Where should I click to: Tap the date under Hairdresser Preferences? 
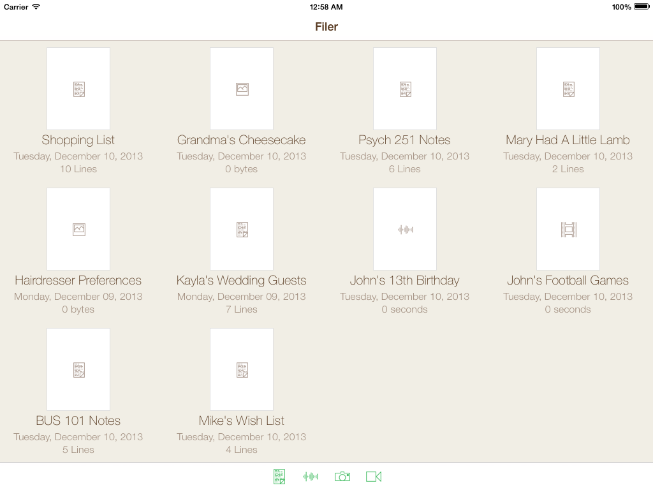click(78, 297)
